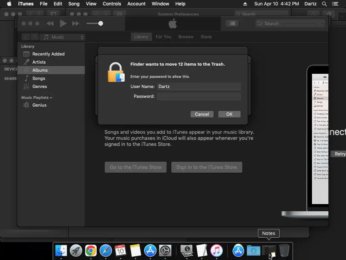The image size is (346, 260).
Task: Switch to the Browse tab
Action: point(186,37)
